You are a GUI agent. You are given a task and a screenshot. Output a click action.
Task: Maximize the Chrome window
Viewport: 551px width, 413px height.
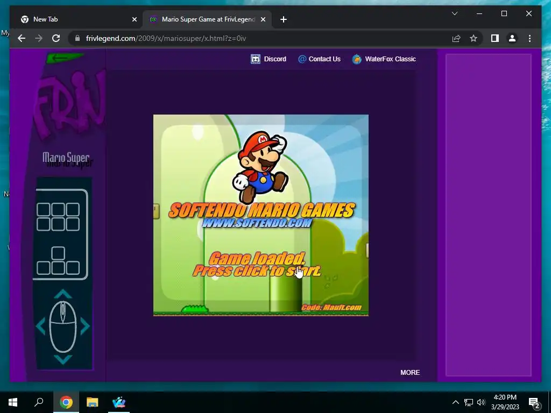(x=504, y=13)
